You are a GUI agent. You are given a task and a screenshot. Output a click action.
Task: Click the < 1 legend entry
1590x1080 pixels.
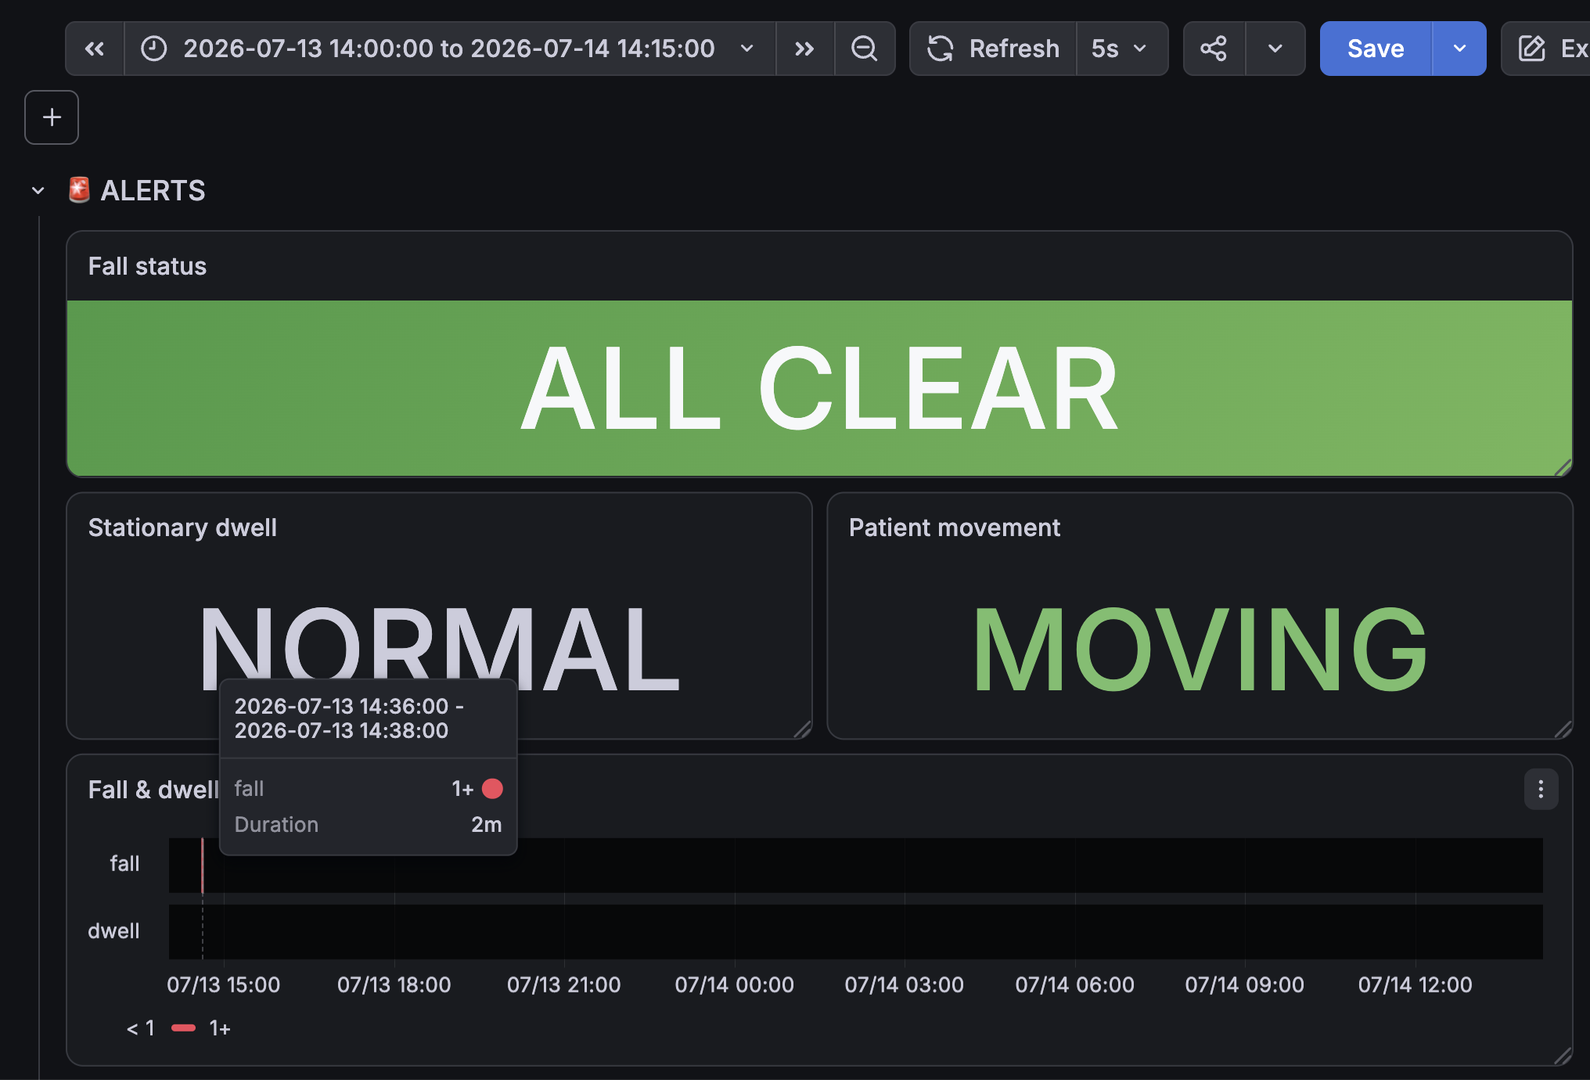(x=141, y=1028)
